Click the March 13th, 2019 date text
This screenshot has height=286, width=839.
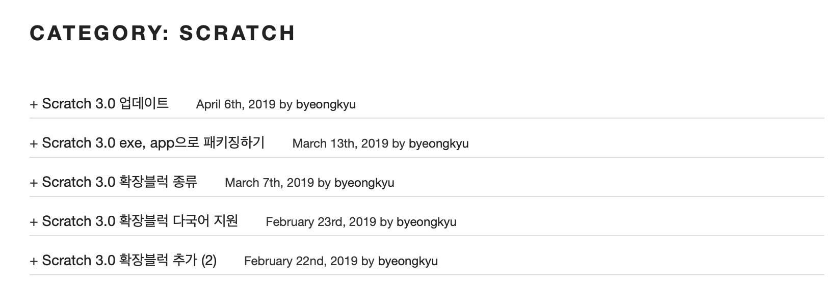(x=340, y=144)
